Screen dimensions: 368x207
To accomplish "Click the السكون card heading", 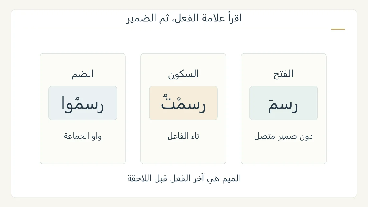I will (183, 74).
